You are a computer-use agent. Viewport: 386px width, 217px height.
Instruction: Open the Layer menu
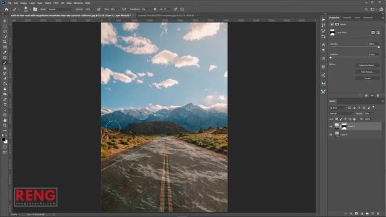click(x=32, y=3)
